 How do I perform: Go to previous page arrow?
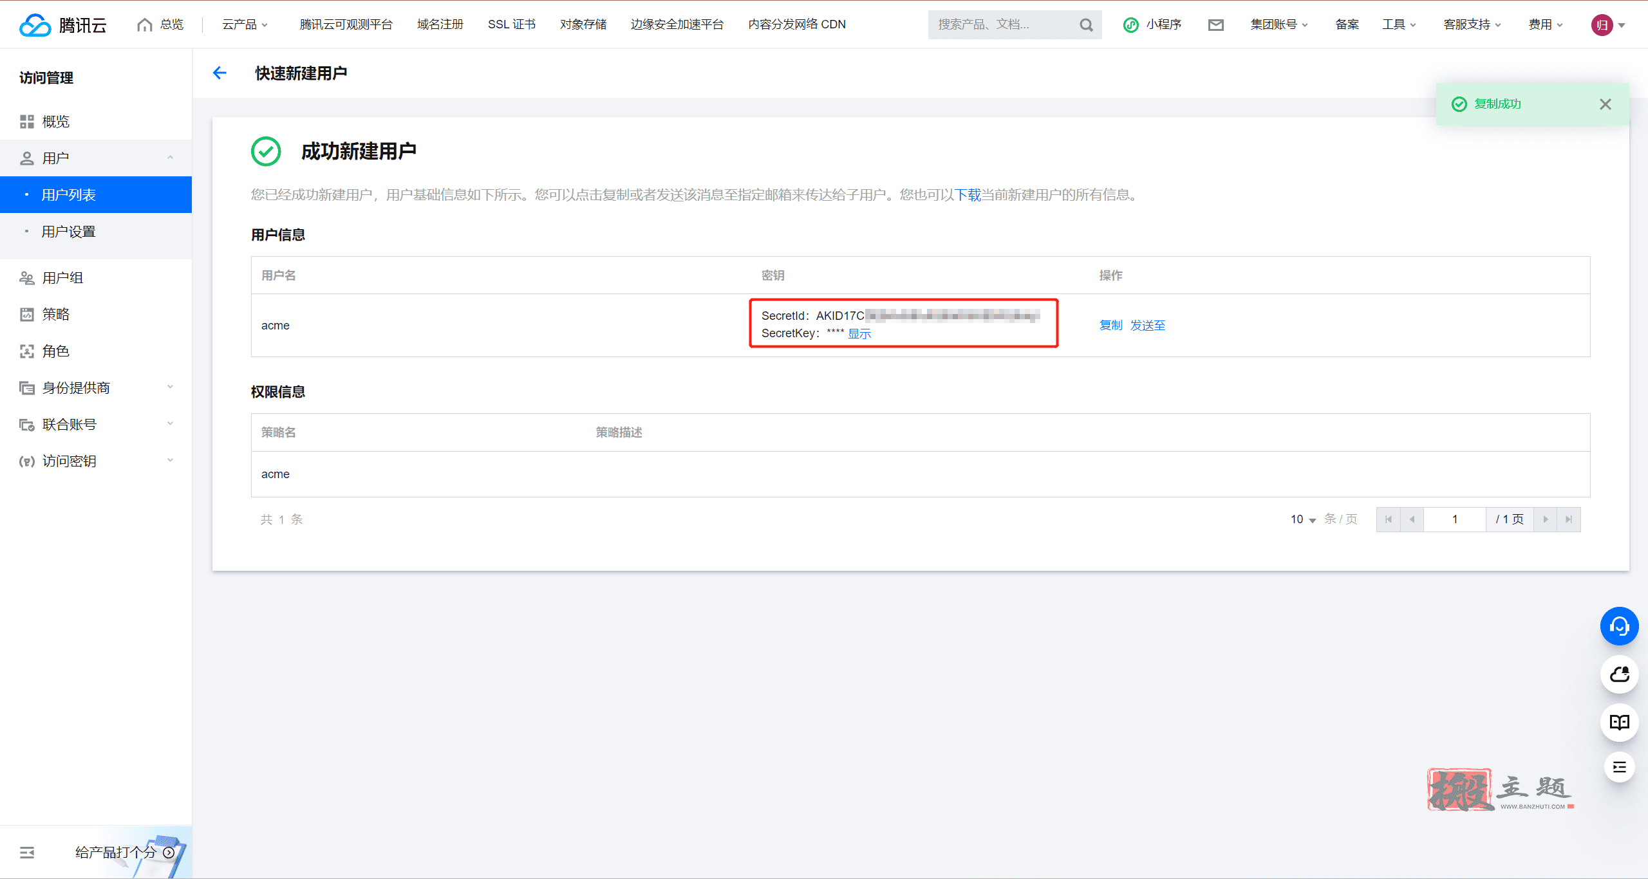click(x=1412, y=519)
